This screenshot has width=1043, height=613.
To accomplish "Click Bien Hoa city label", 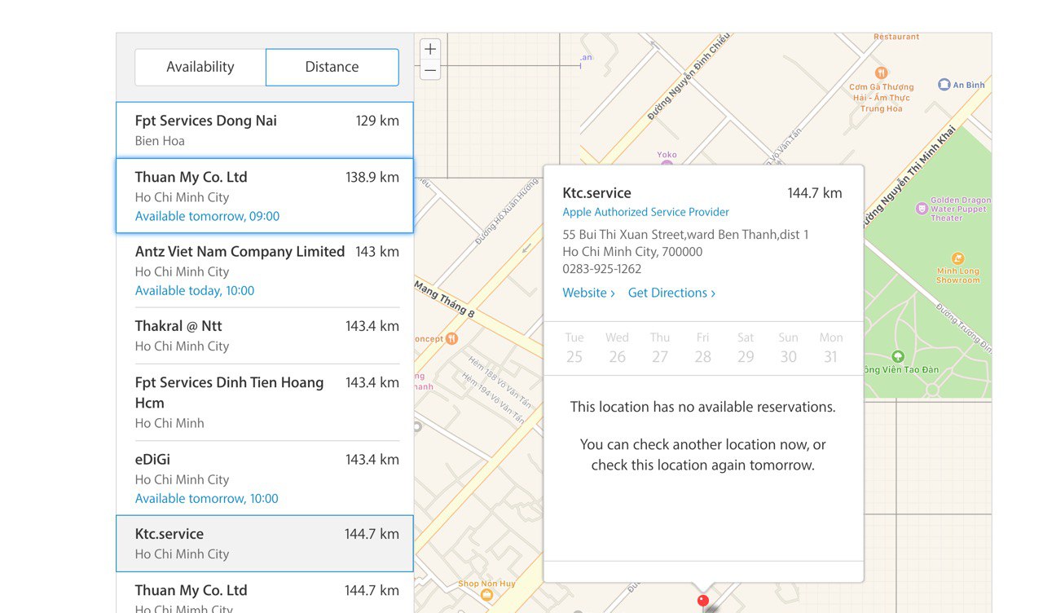I will point(160,141).
